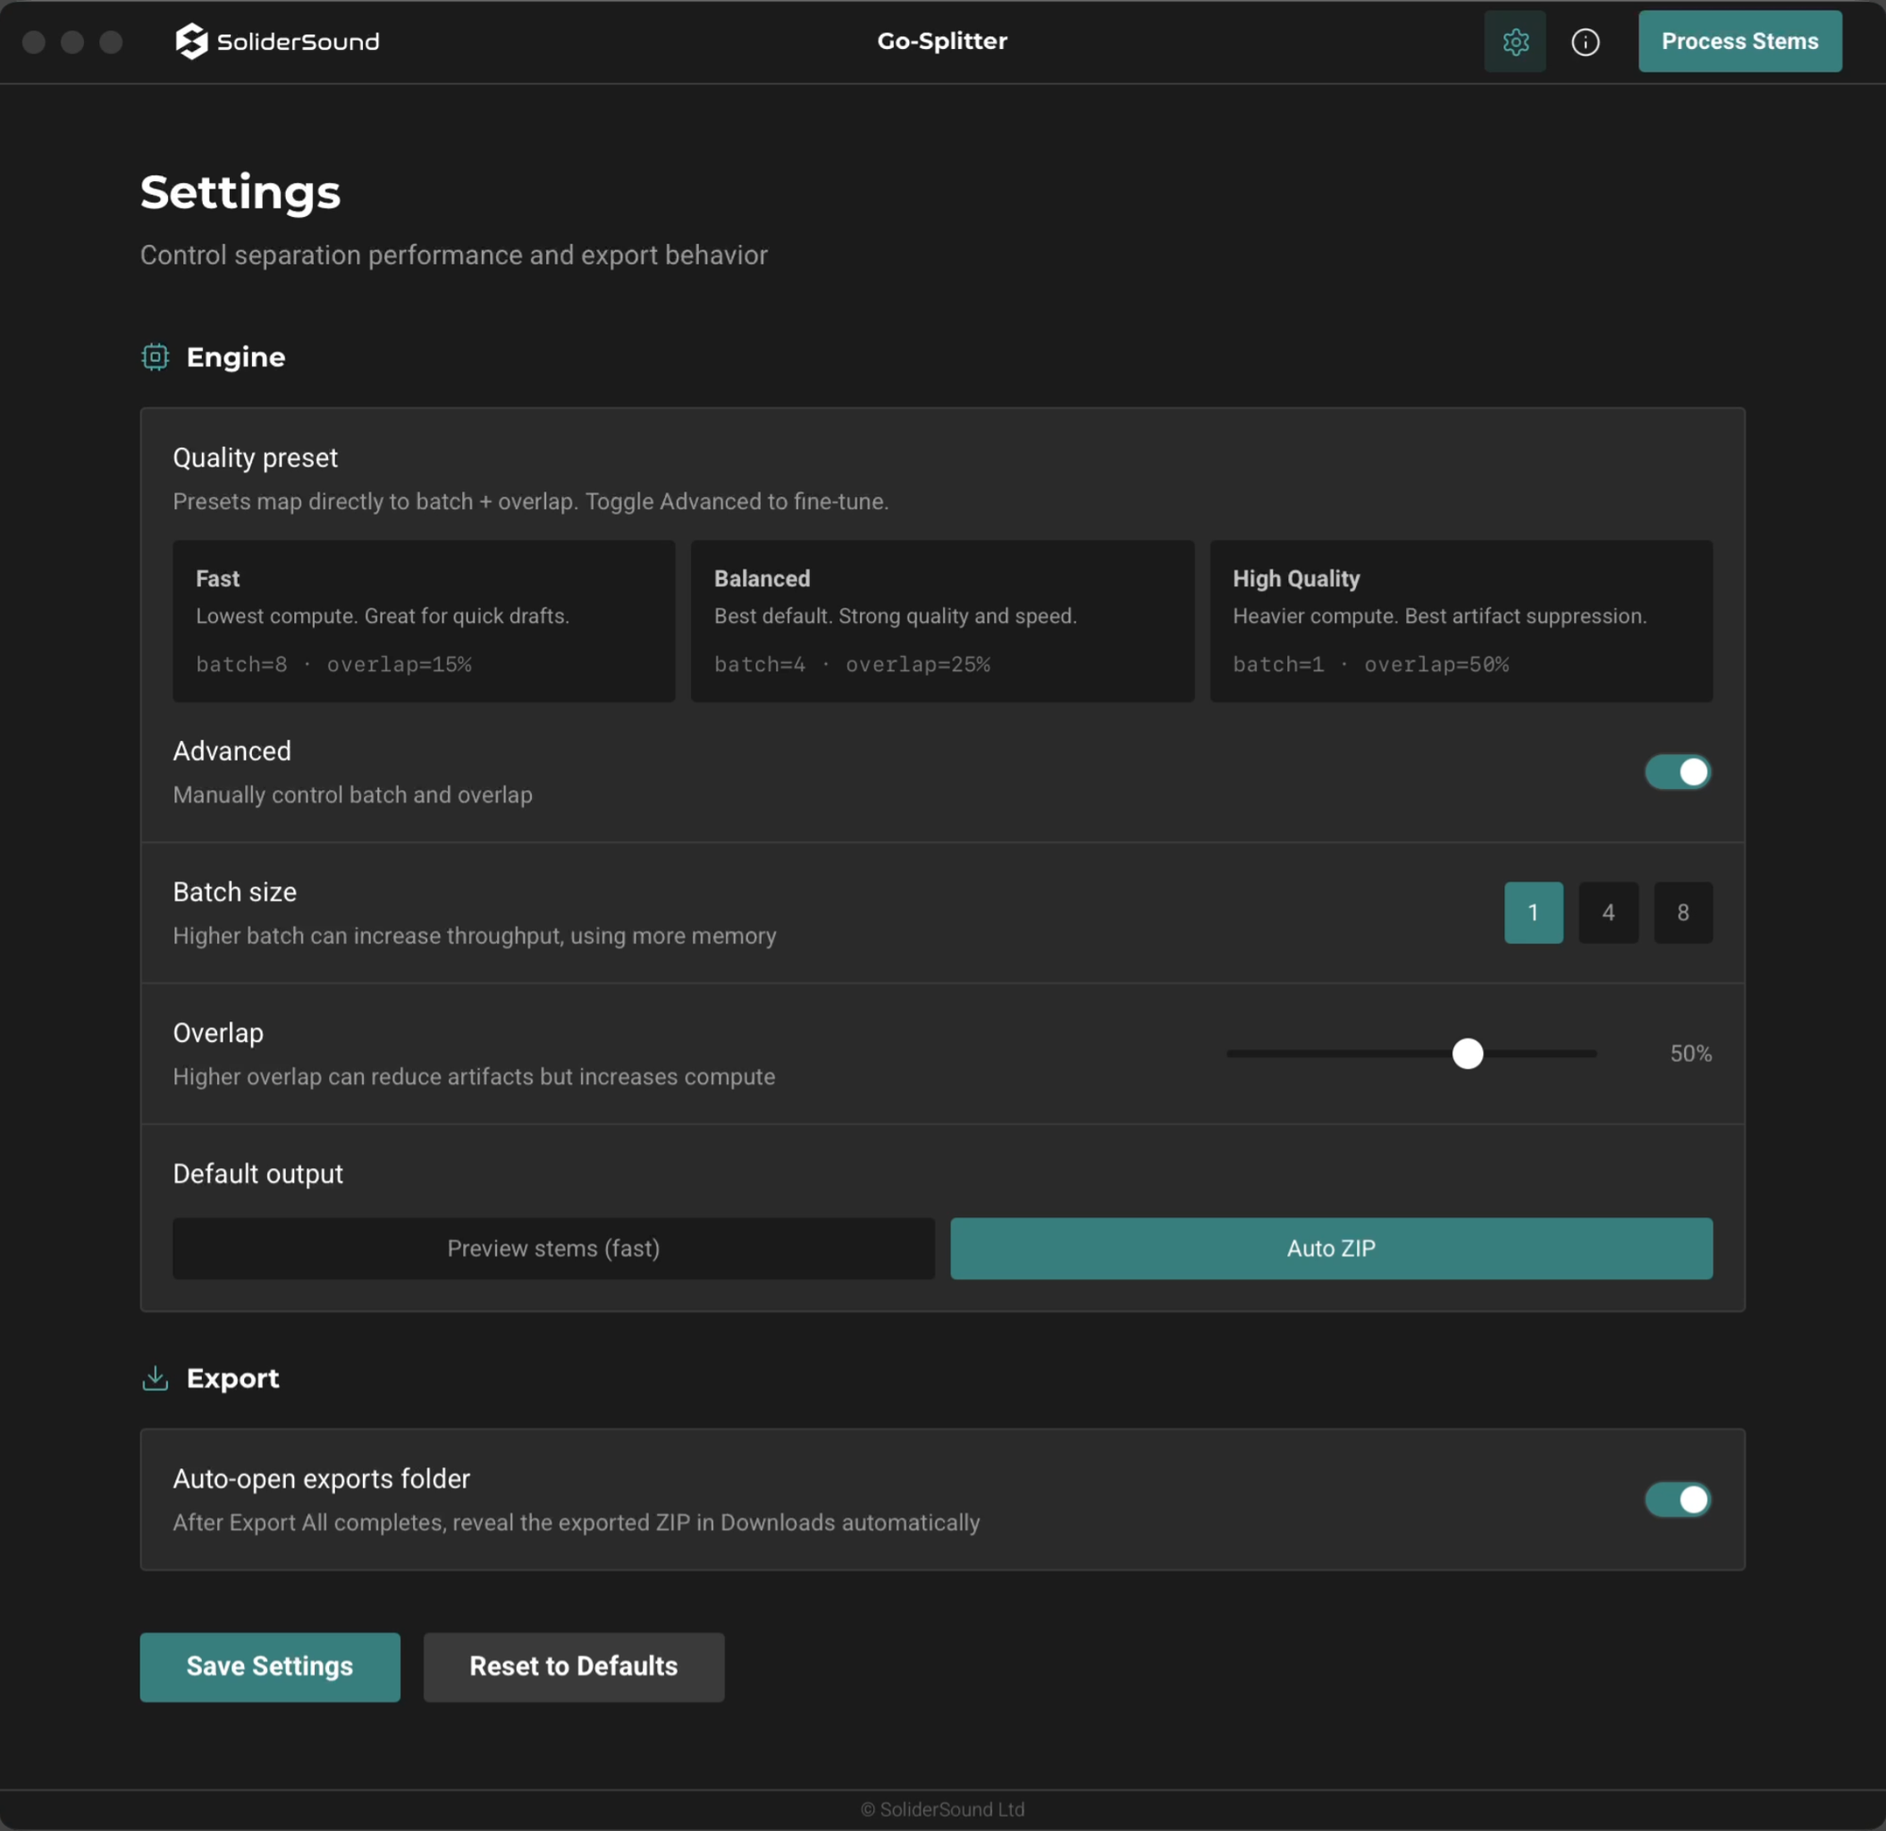The width and height of the screenshot is (1886, 1831).
Task: Click the Overlap label
Action: (219, 1032)
